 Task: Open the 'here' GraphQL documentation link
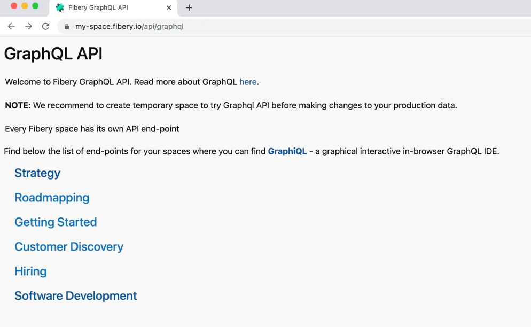(x=248, y=82)
